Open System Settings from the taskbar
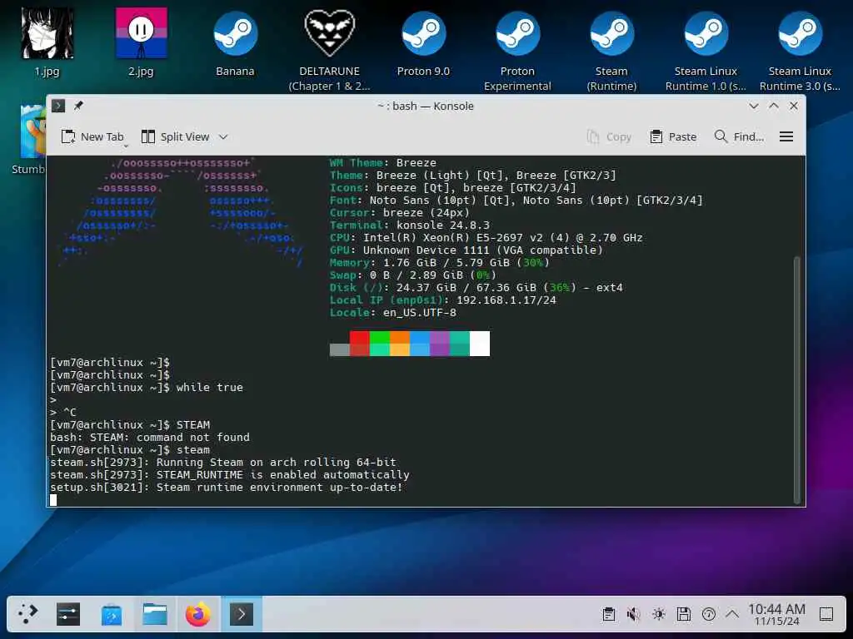 [68, 614]
